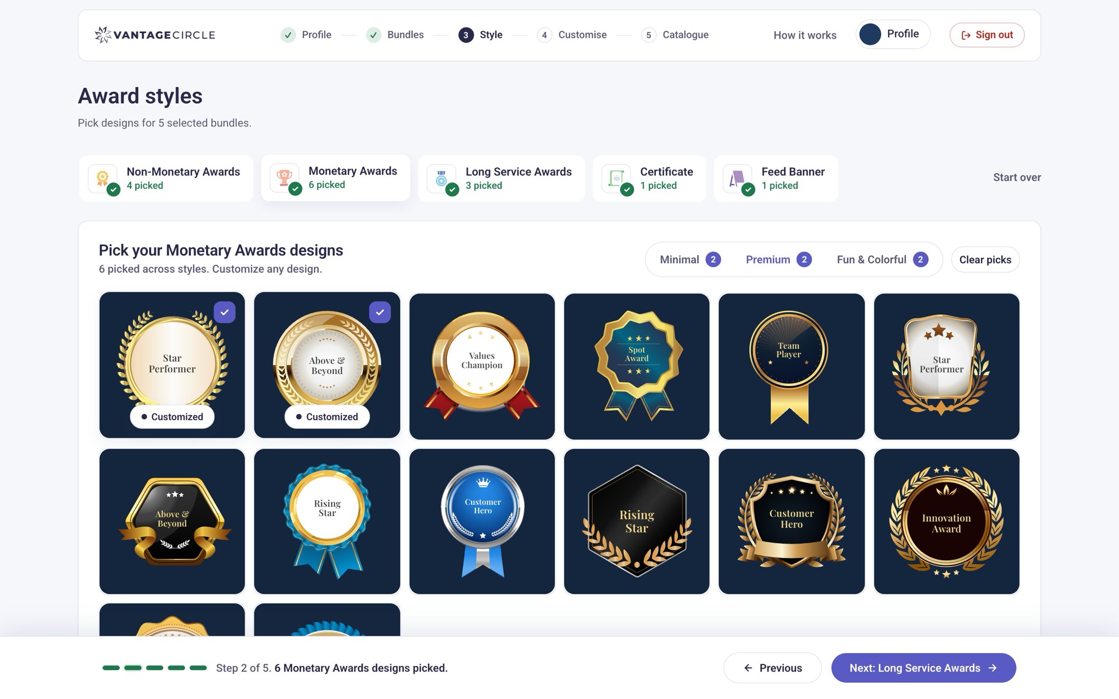Click the Monetary Awards trophy icon

(x=285, y=178)
